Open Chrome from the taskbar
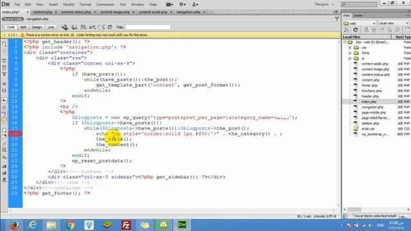The height and width of the screenshot is (231, 411). 70,225
